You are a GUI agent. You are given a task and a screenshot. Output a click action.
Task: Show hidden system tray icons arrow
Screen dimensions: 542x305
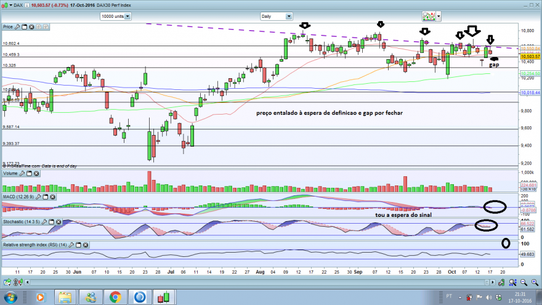(x=459, y=298)
